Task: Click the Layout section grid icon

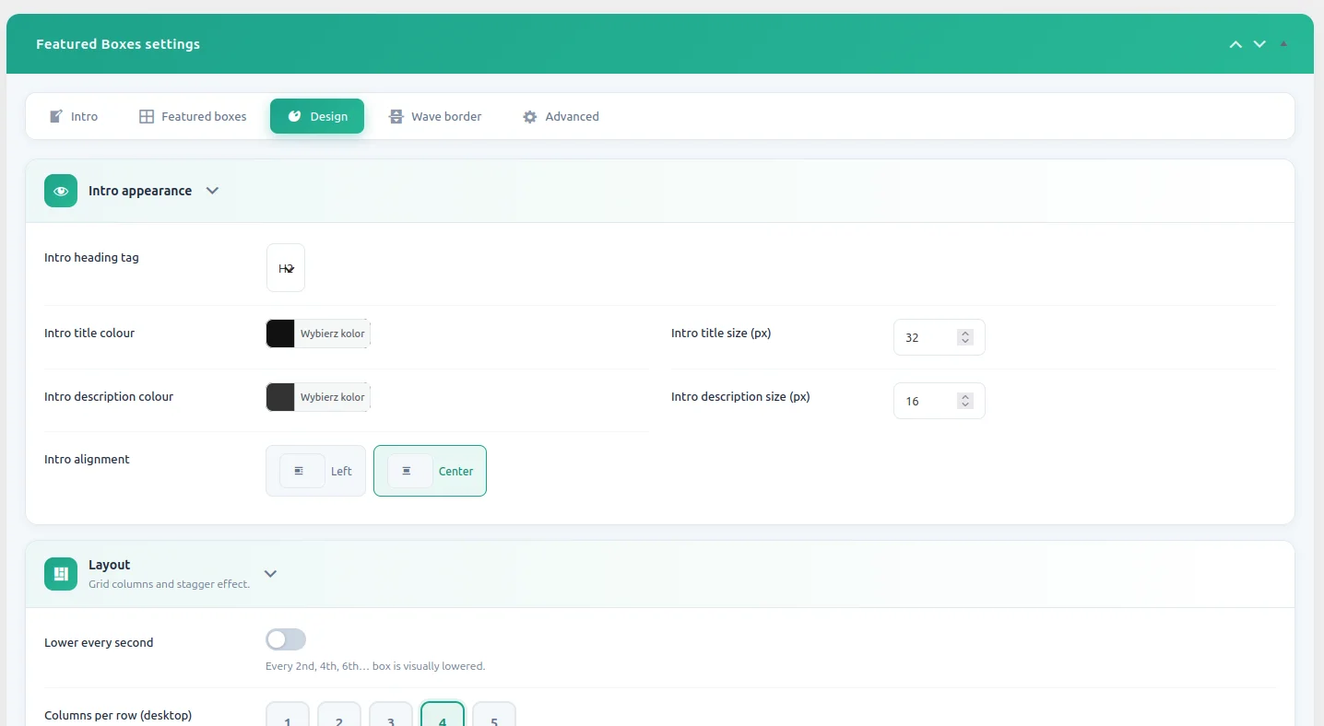Action: pos(61,574)
